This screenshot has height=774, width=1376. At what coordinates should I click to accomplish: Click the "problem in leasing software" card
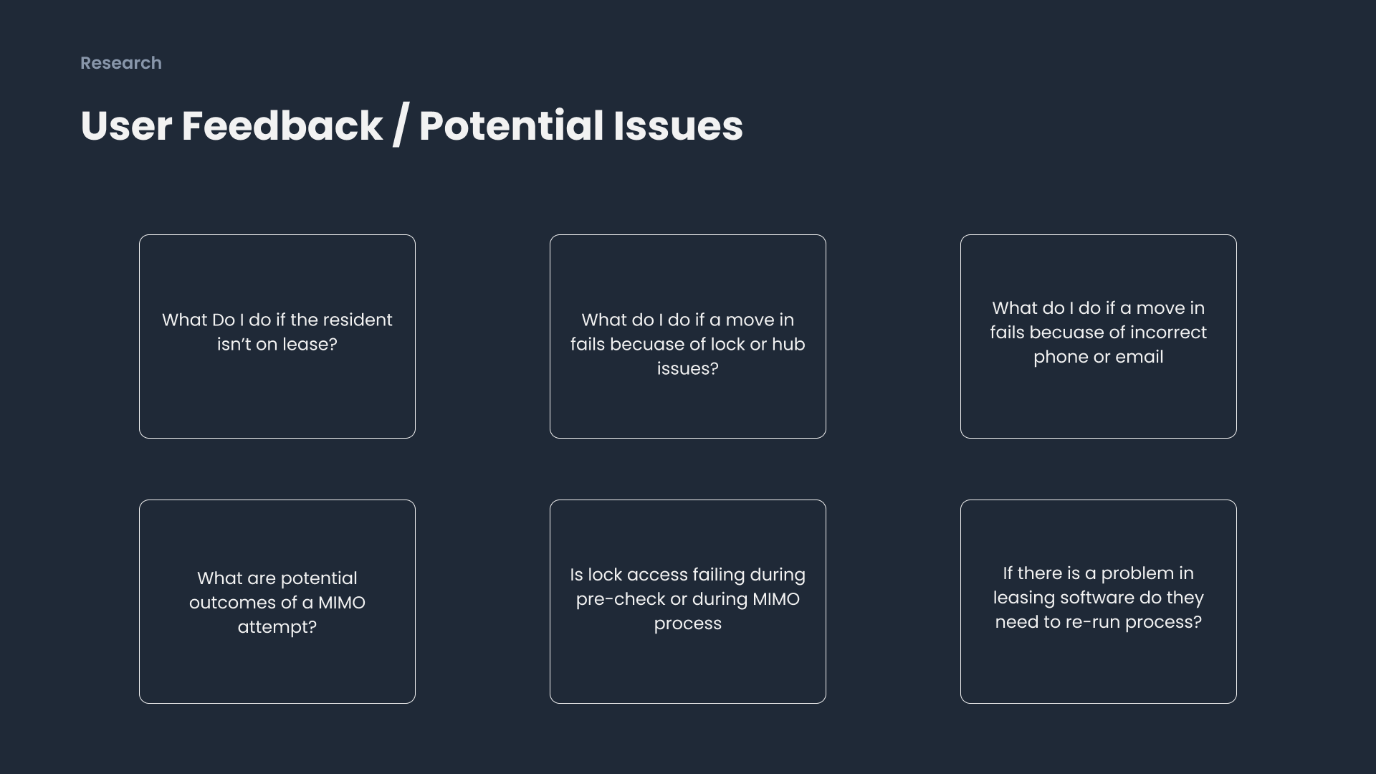pyautogui.click(x=1098, y=601)
